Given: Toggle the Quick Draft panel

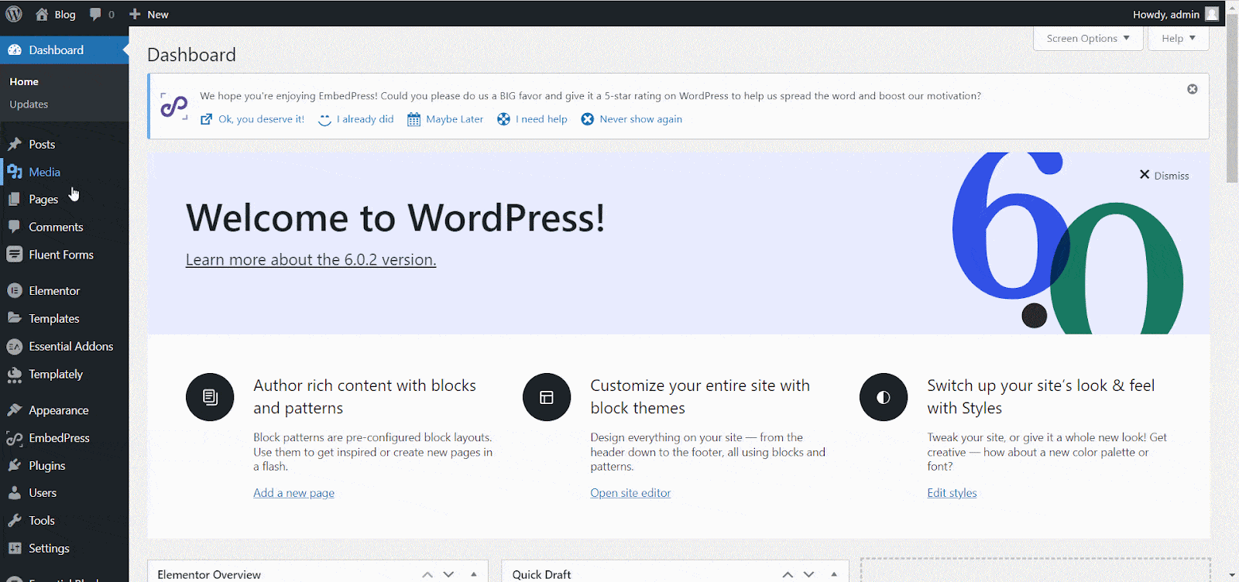Looking at the screenshot, I should [834, 574].
